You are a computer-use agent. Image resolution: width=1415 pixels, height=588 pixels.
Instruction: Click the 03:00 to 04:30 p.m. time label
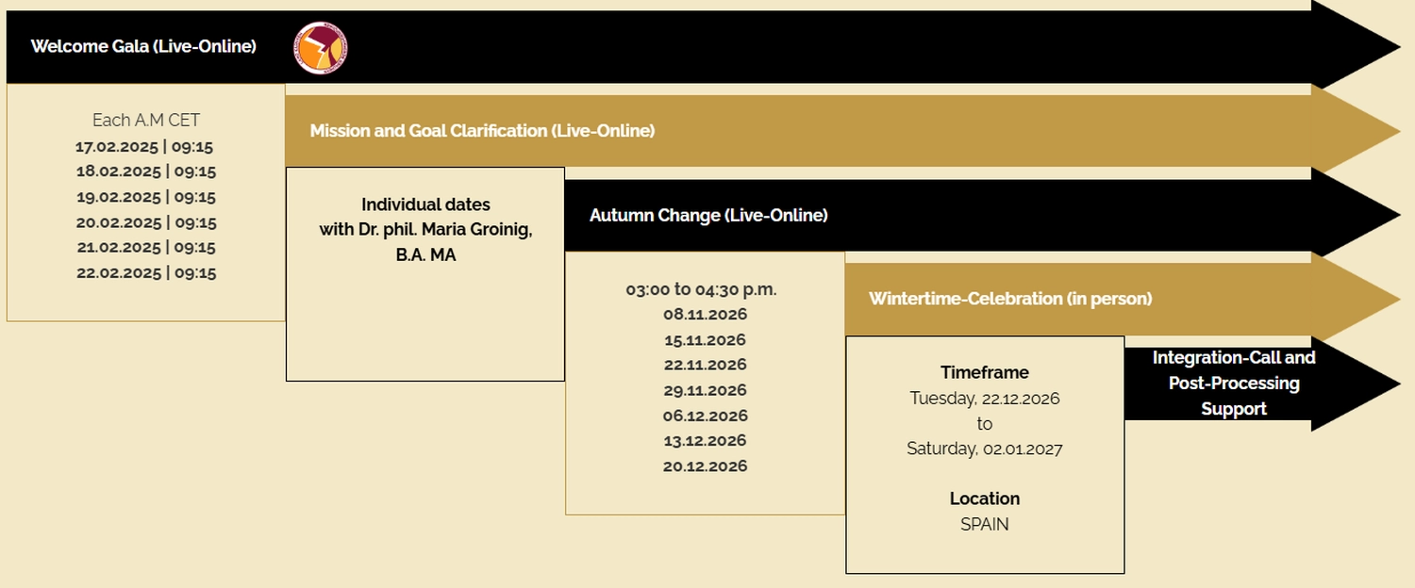701,290
